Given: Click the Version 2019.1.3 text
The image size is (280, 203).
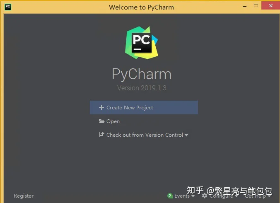Looking at the screenshot, I should (x=142, y=88).
